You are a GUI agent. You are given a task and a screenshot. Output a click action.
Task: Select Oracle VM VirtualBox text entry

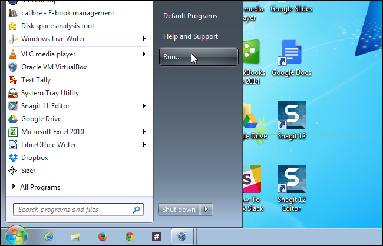tap(54, 67)
